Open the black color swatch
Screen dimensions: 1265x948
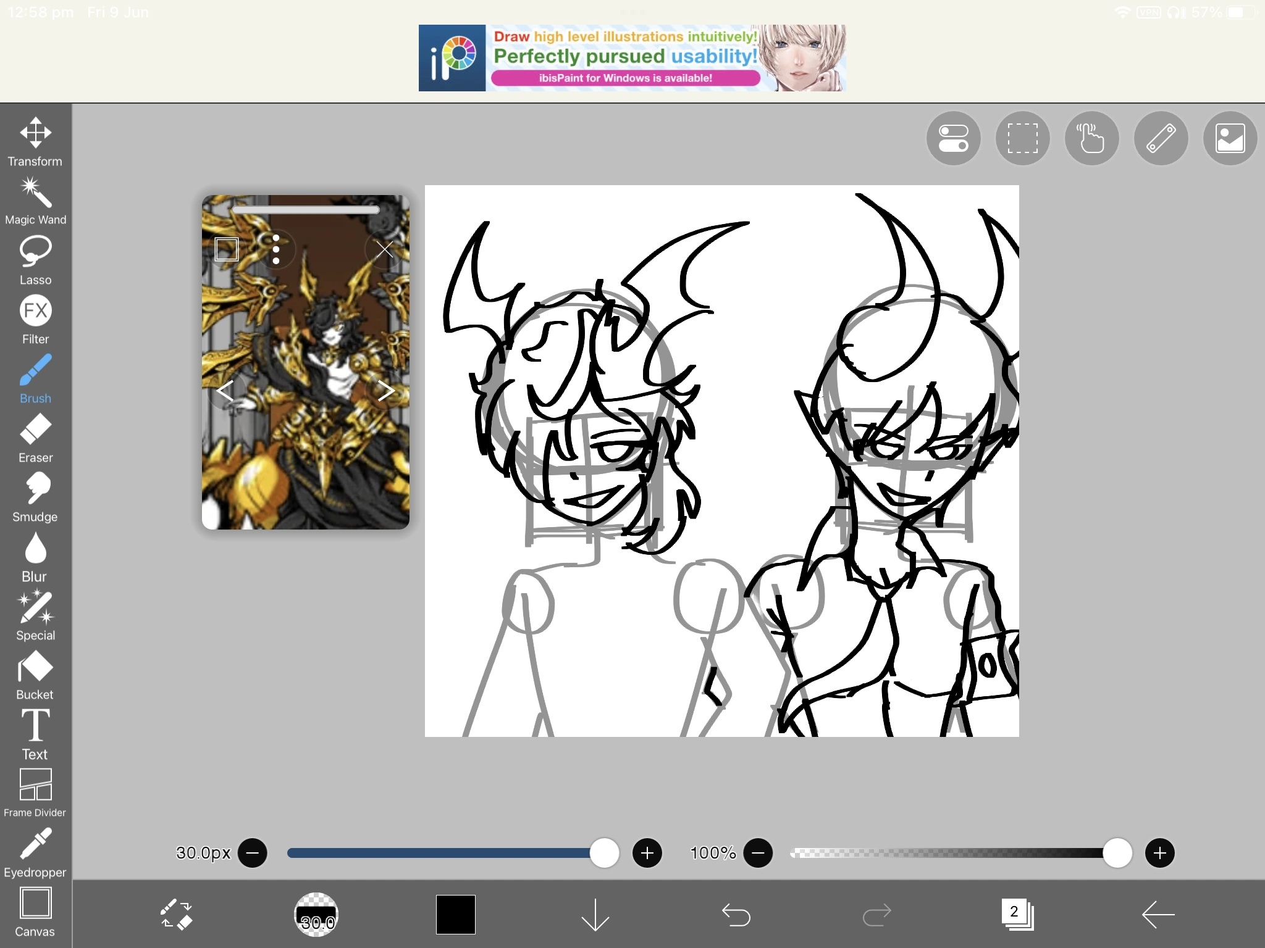point(456,914)
